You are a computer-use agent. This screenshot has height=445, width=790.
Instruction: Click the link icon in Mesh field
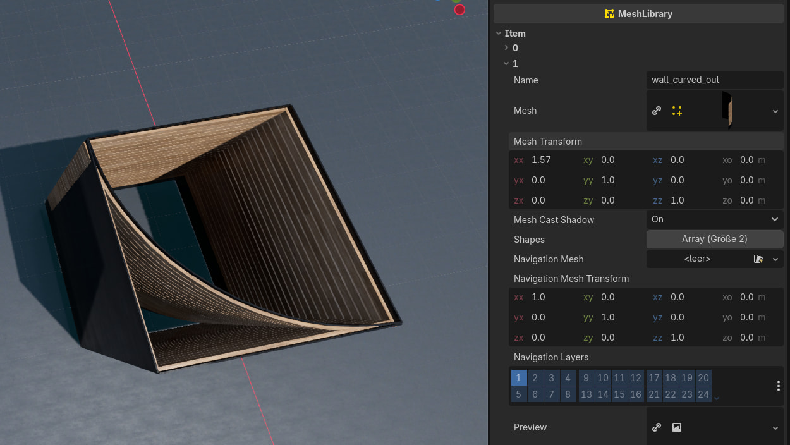tap(657, 111)
